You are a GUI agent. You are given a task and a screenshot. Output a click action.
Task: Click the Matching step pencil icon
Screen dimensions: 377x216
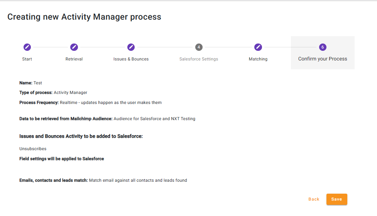(x=258, y=47)
